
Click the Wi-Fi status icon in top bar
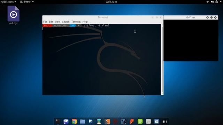coord(208,2)
